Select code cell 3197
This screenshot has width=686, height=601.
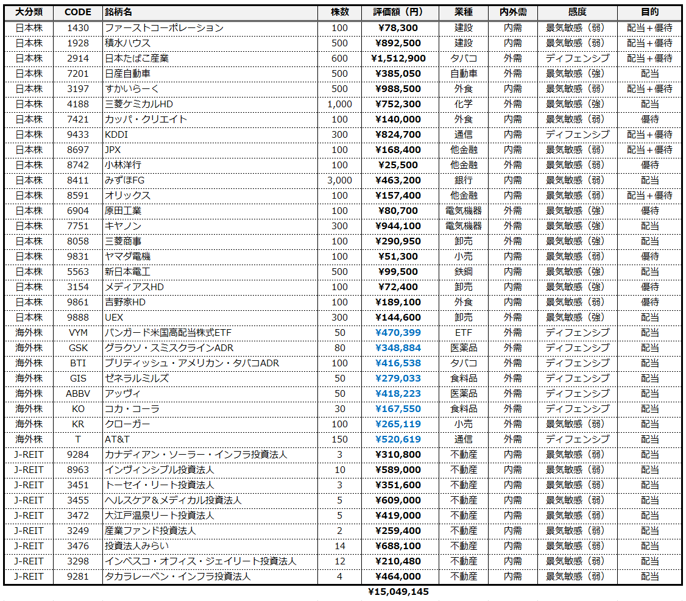click(78, 89)
